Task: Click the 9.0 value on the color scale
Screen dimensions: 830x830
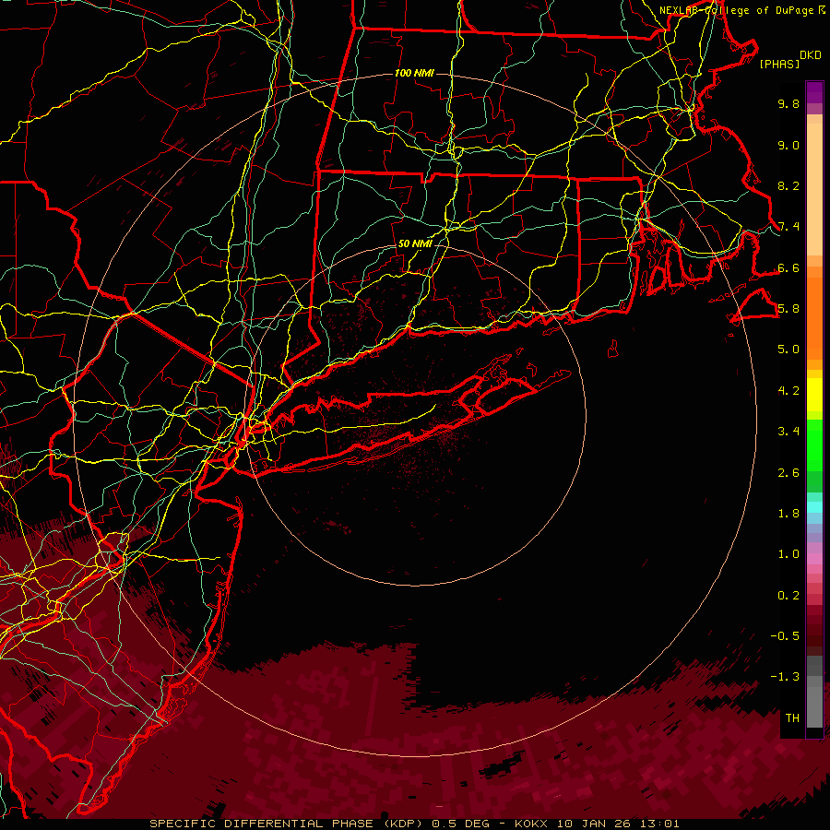Action: click(788, 145)
